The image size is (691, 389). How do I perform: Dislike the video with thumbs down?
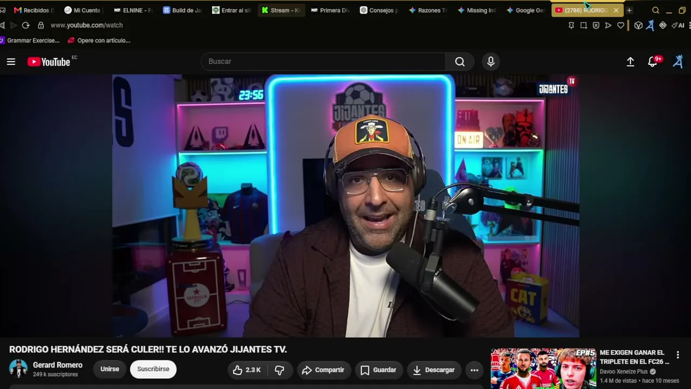click(x=279, y=370)
